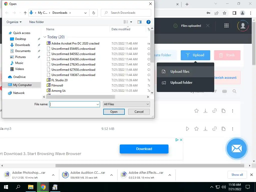Click the Search Downloads box

point(126,13)
